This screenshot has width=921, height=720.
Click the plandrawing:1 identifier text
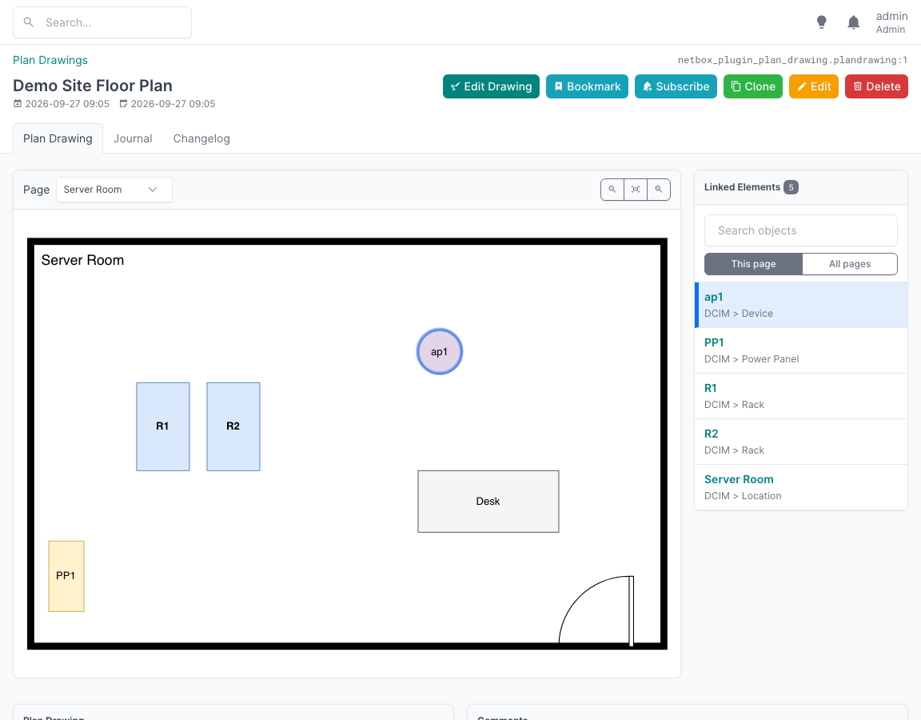[x=792, y=60]
